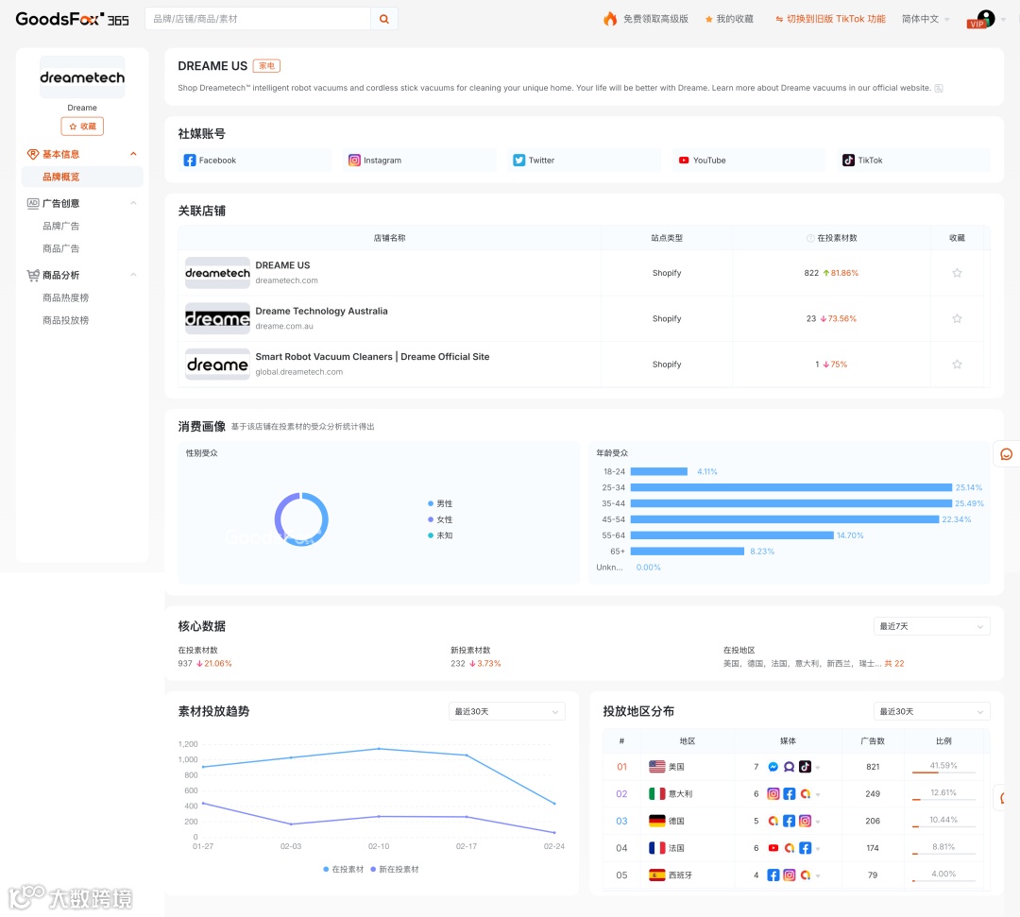Open 商品投放榜 in the sidebar
The image size is (1020, 917).
pyautogui.click(x=66, y=320)
